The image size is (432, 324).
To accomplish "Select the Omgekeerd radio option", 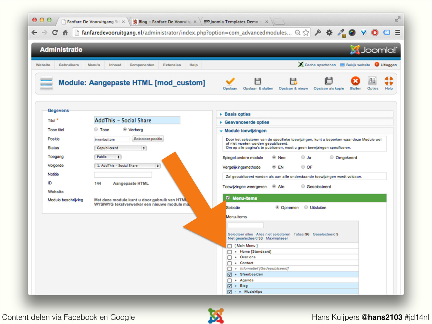I will [x=332, y=157].
